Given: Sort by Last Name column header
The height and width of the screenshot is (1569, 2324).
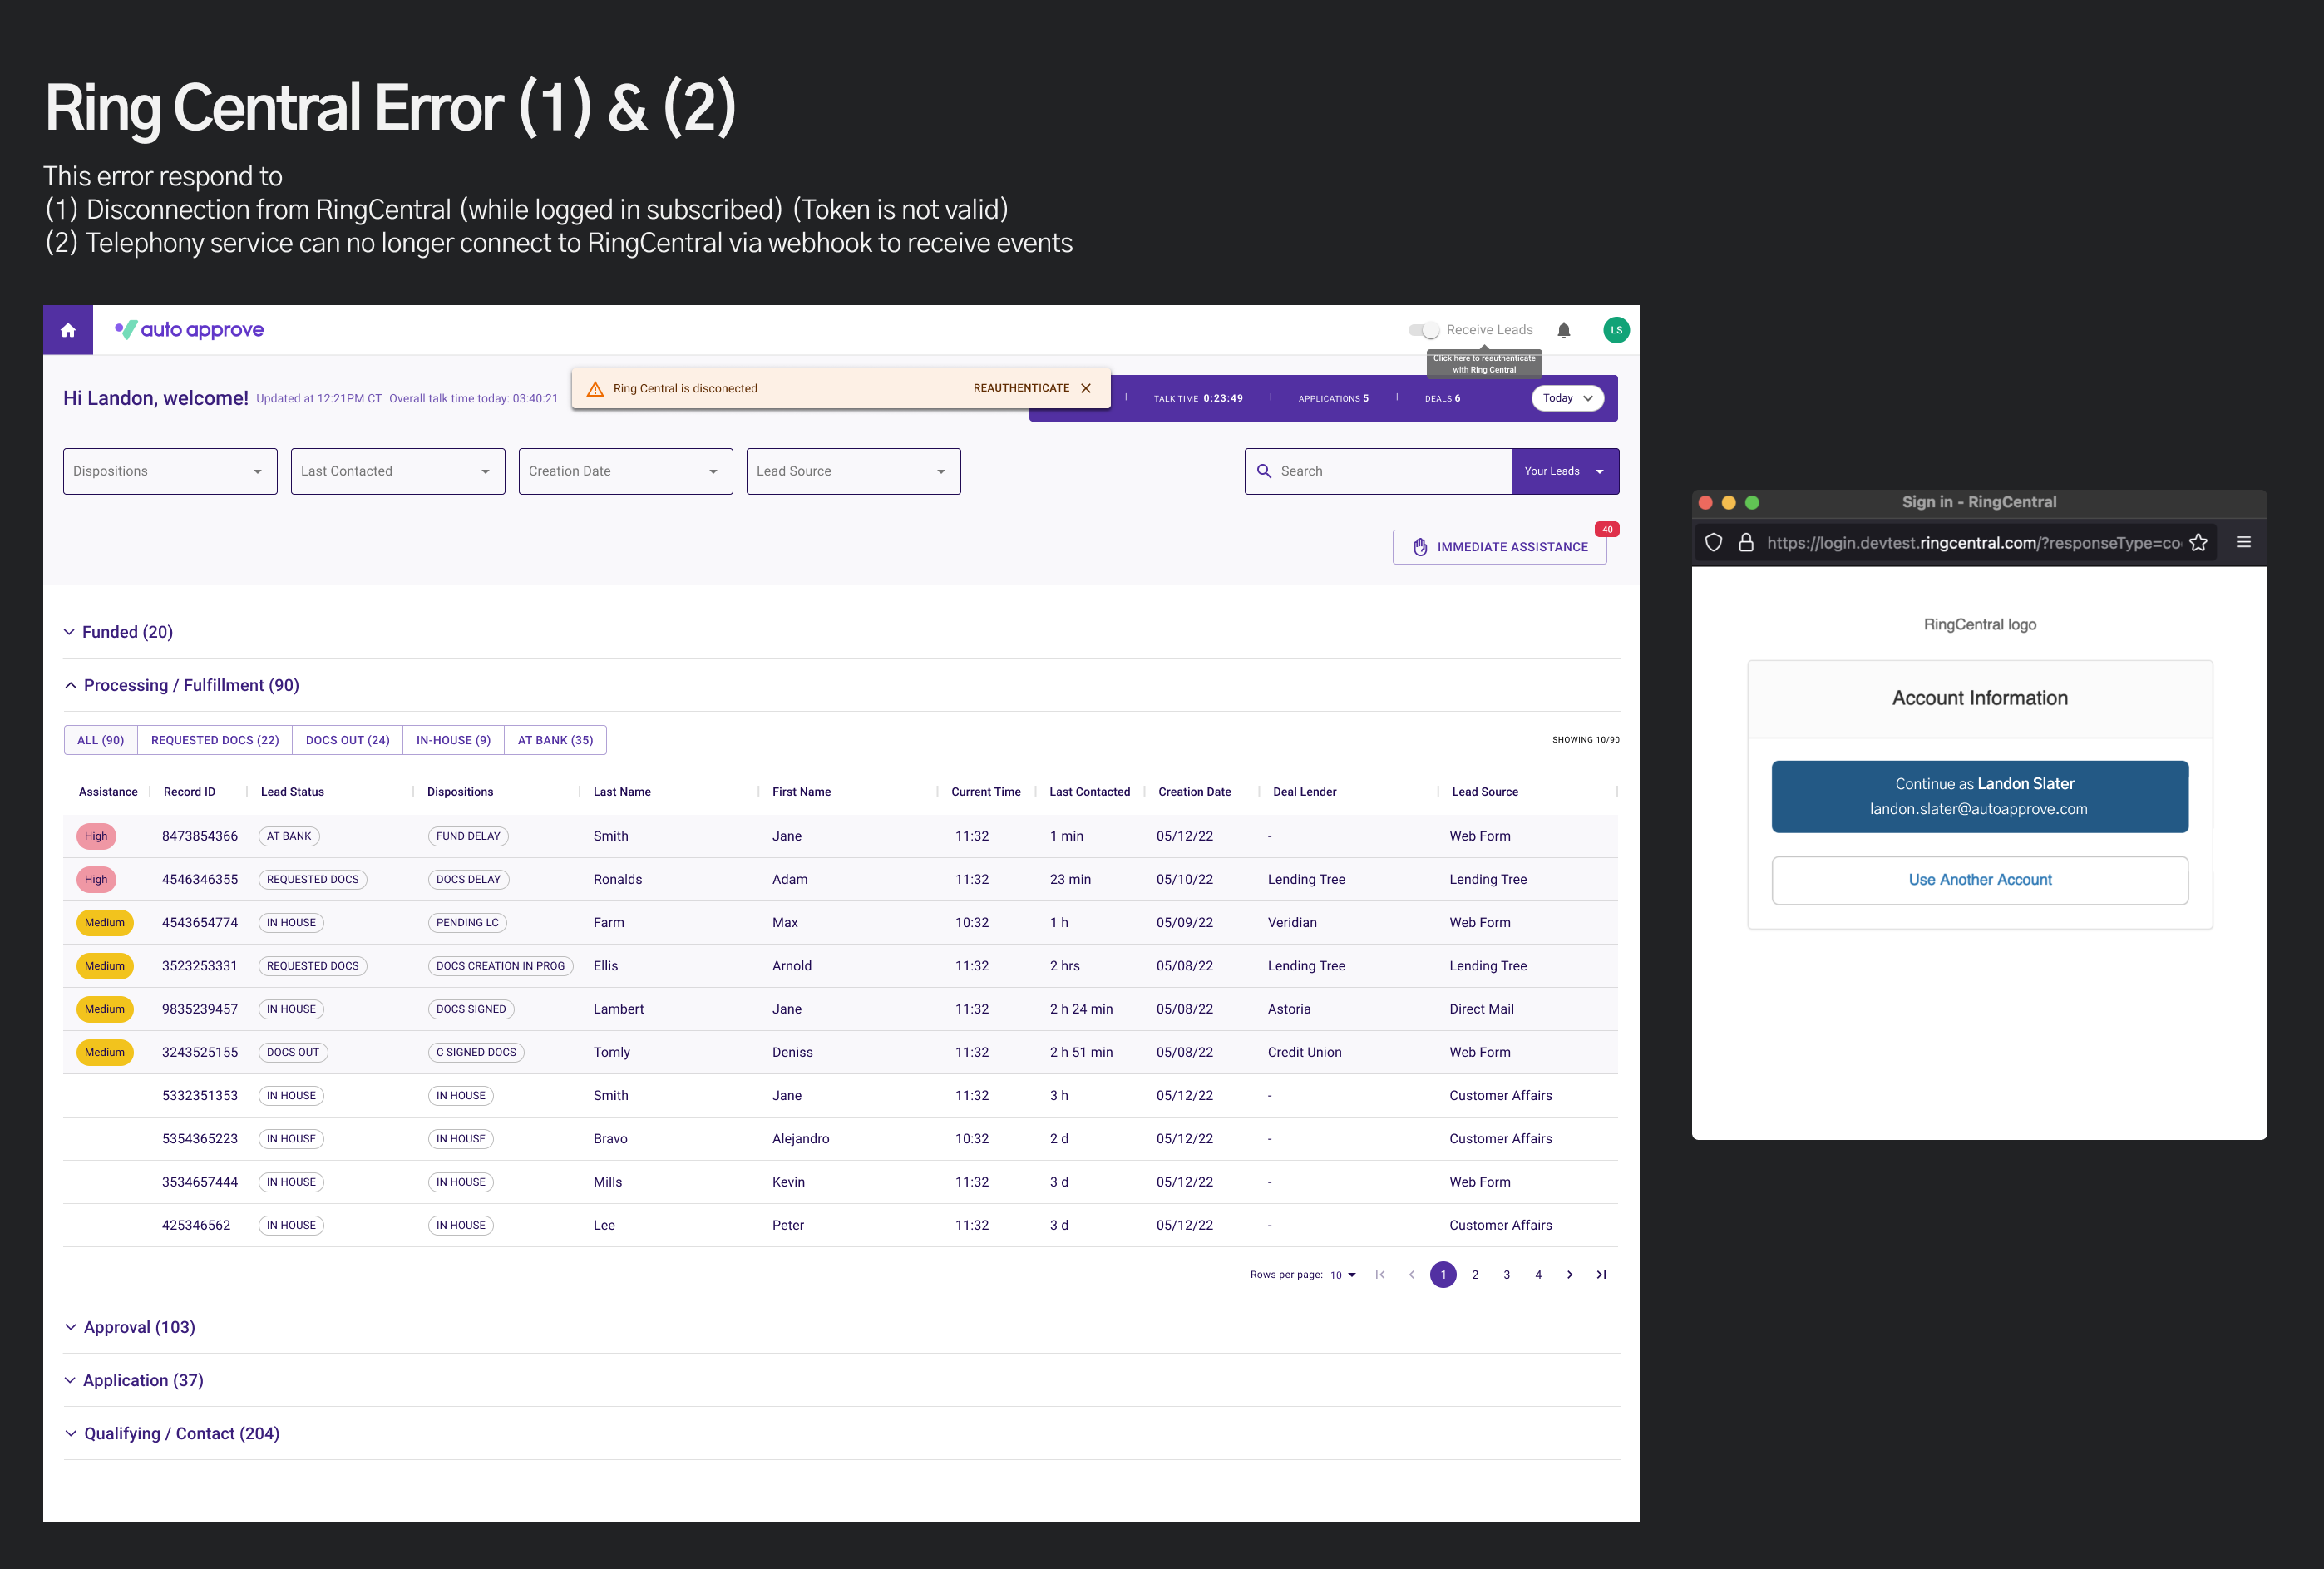Looking at the screenshot, I should pos(622,792).
